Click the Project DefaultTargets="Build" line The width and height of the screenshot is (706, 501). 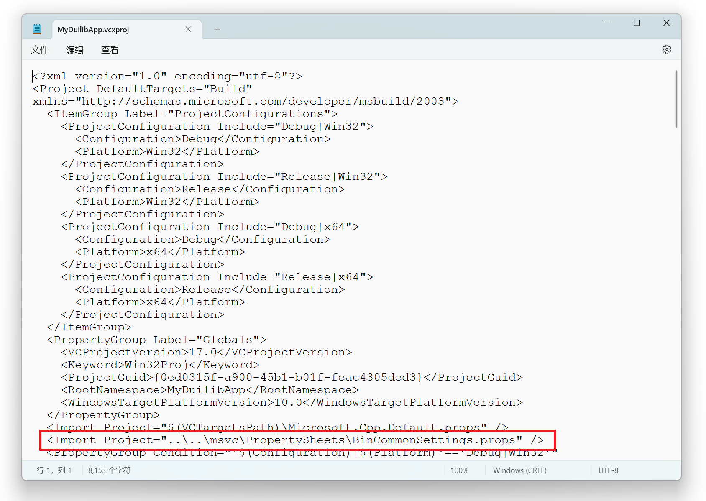(142, 89)
